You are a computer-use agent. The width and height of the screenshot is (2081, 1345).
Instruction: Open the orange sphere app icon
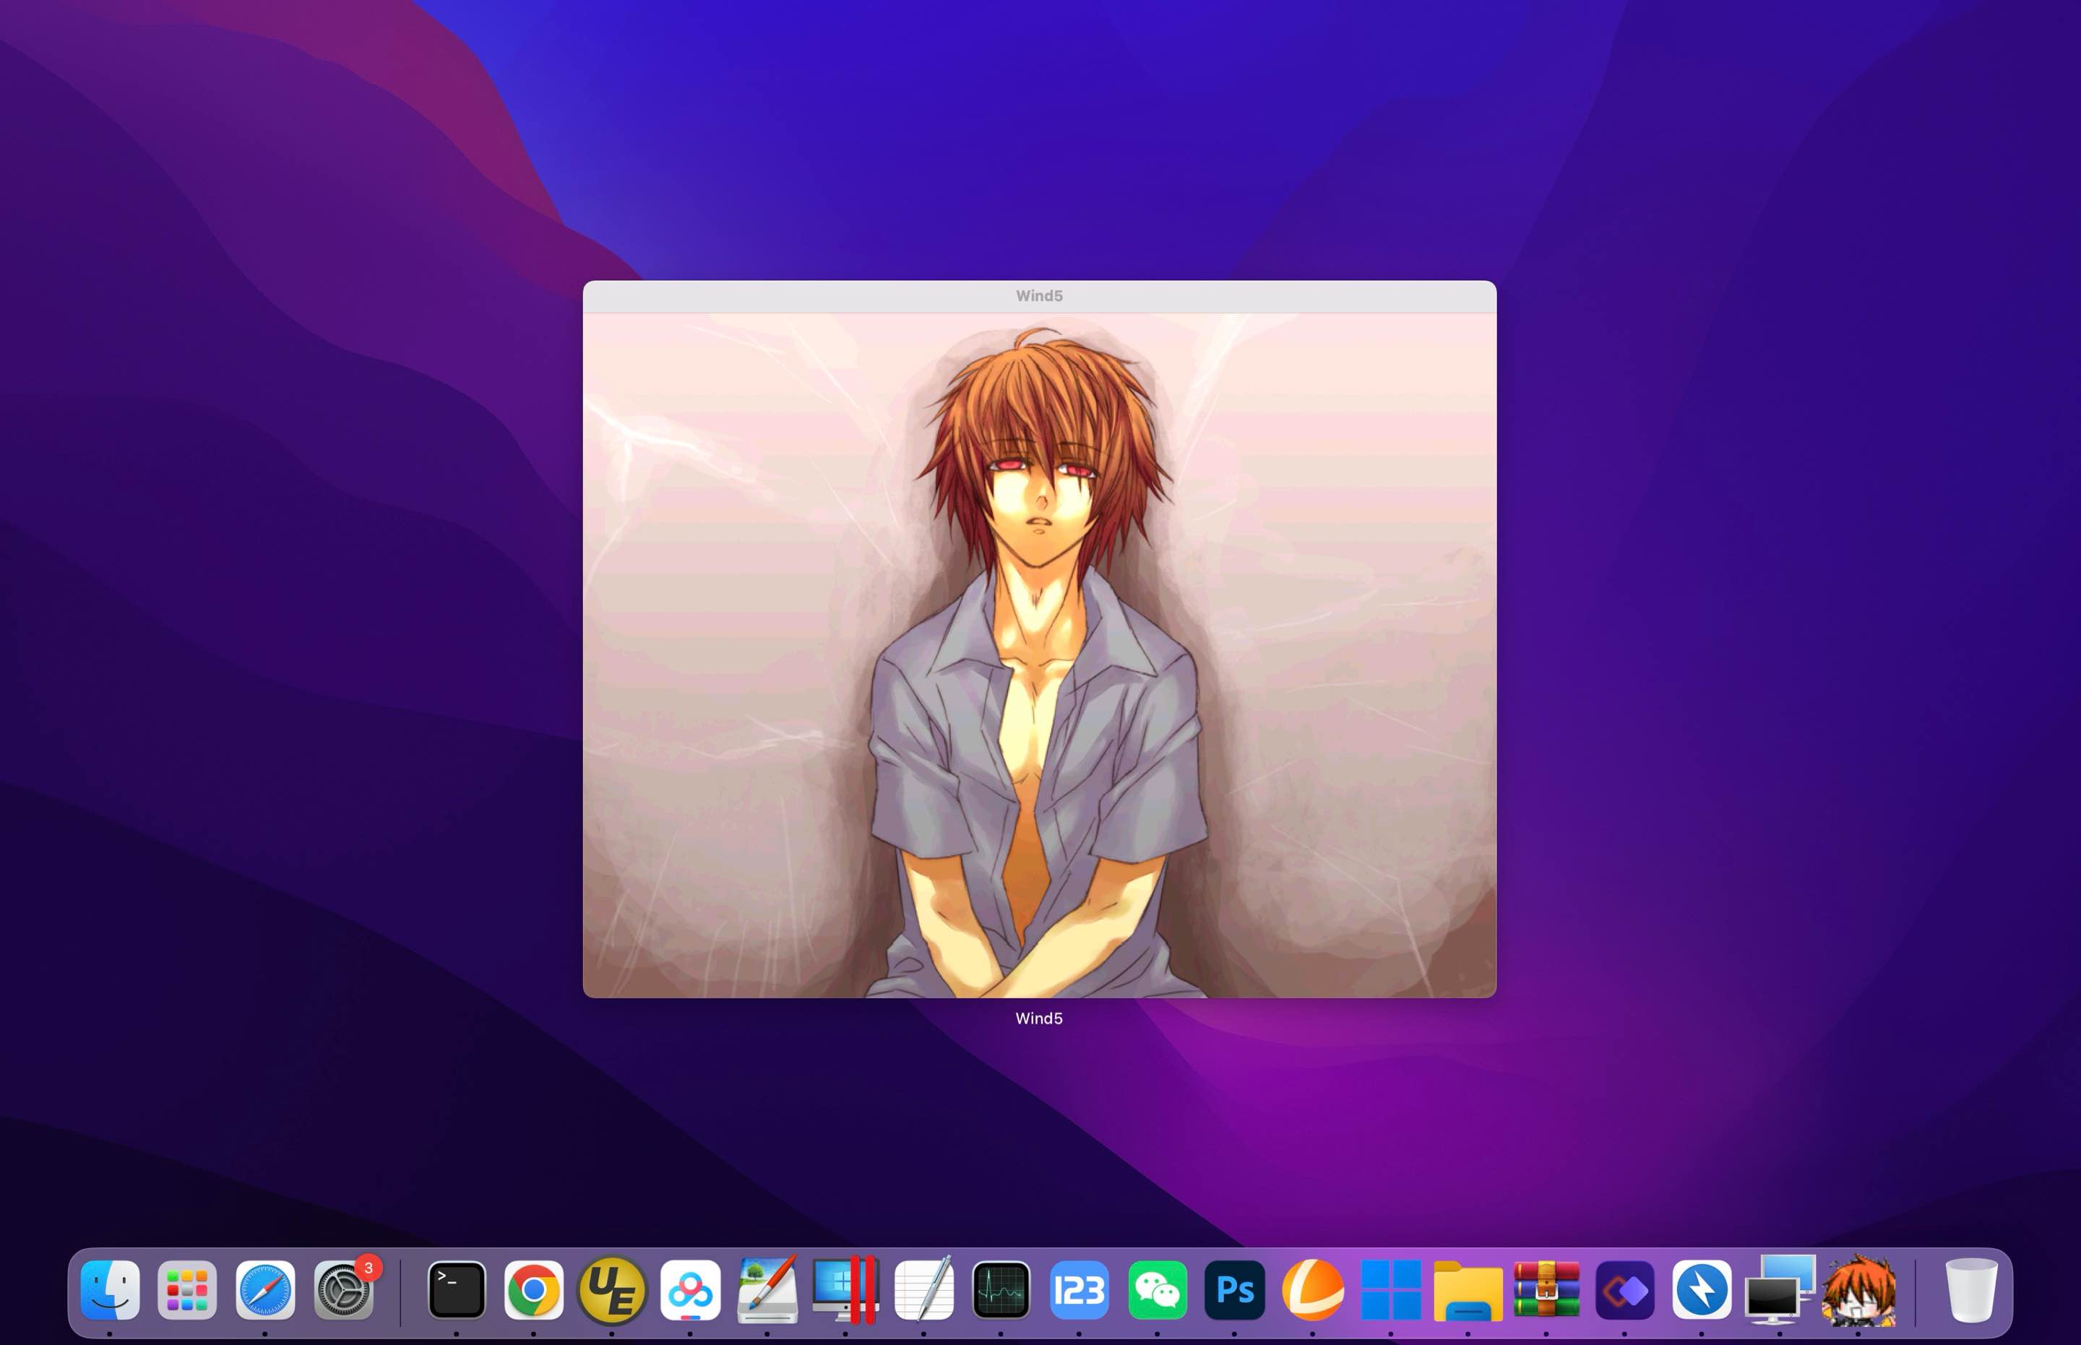(x=1313, y=1290)
